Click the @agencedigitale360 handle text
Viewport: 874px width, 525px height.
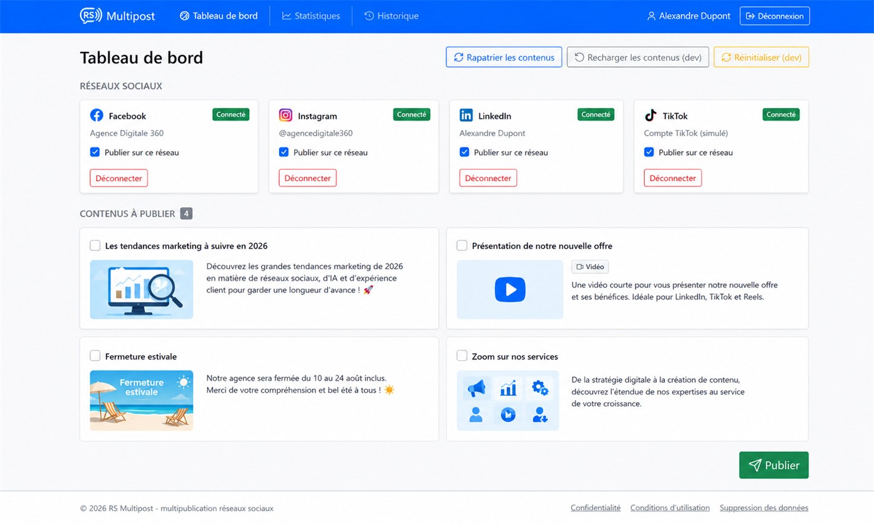coord(315,133)
